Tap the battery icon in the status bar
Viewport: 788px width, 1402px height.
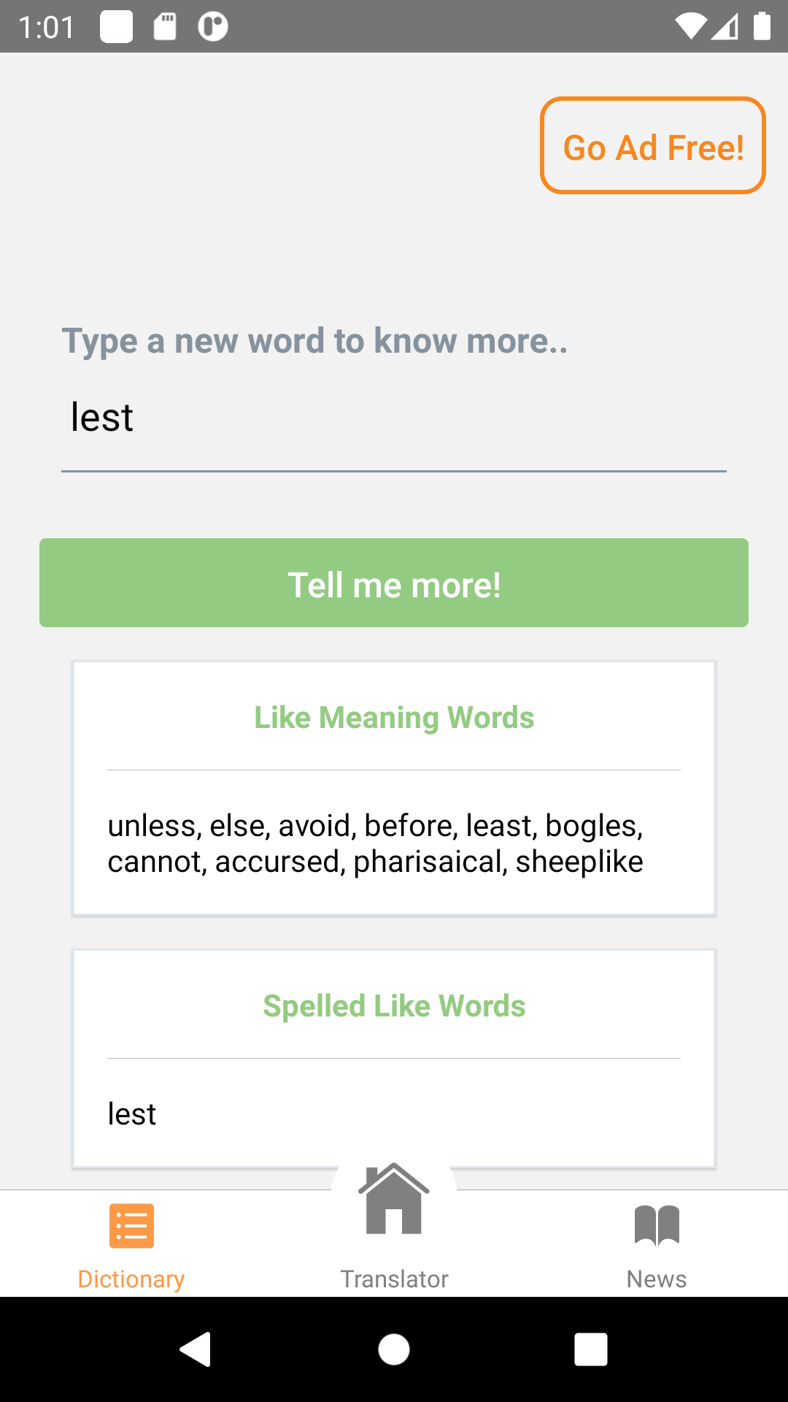762,27
